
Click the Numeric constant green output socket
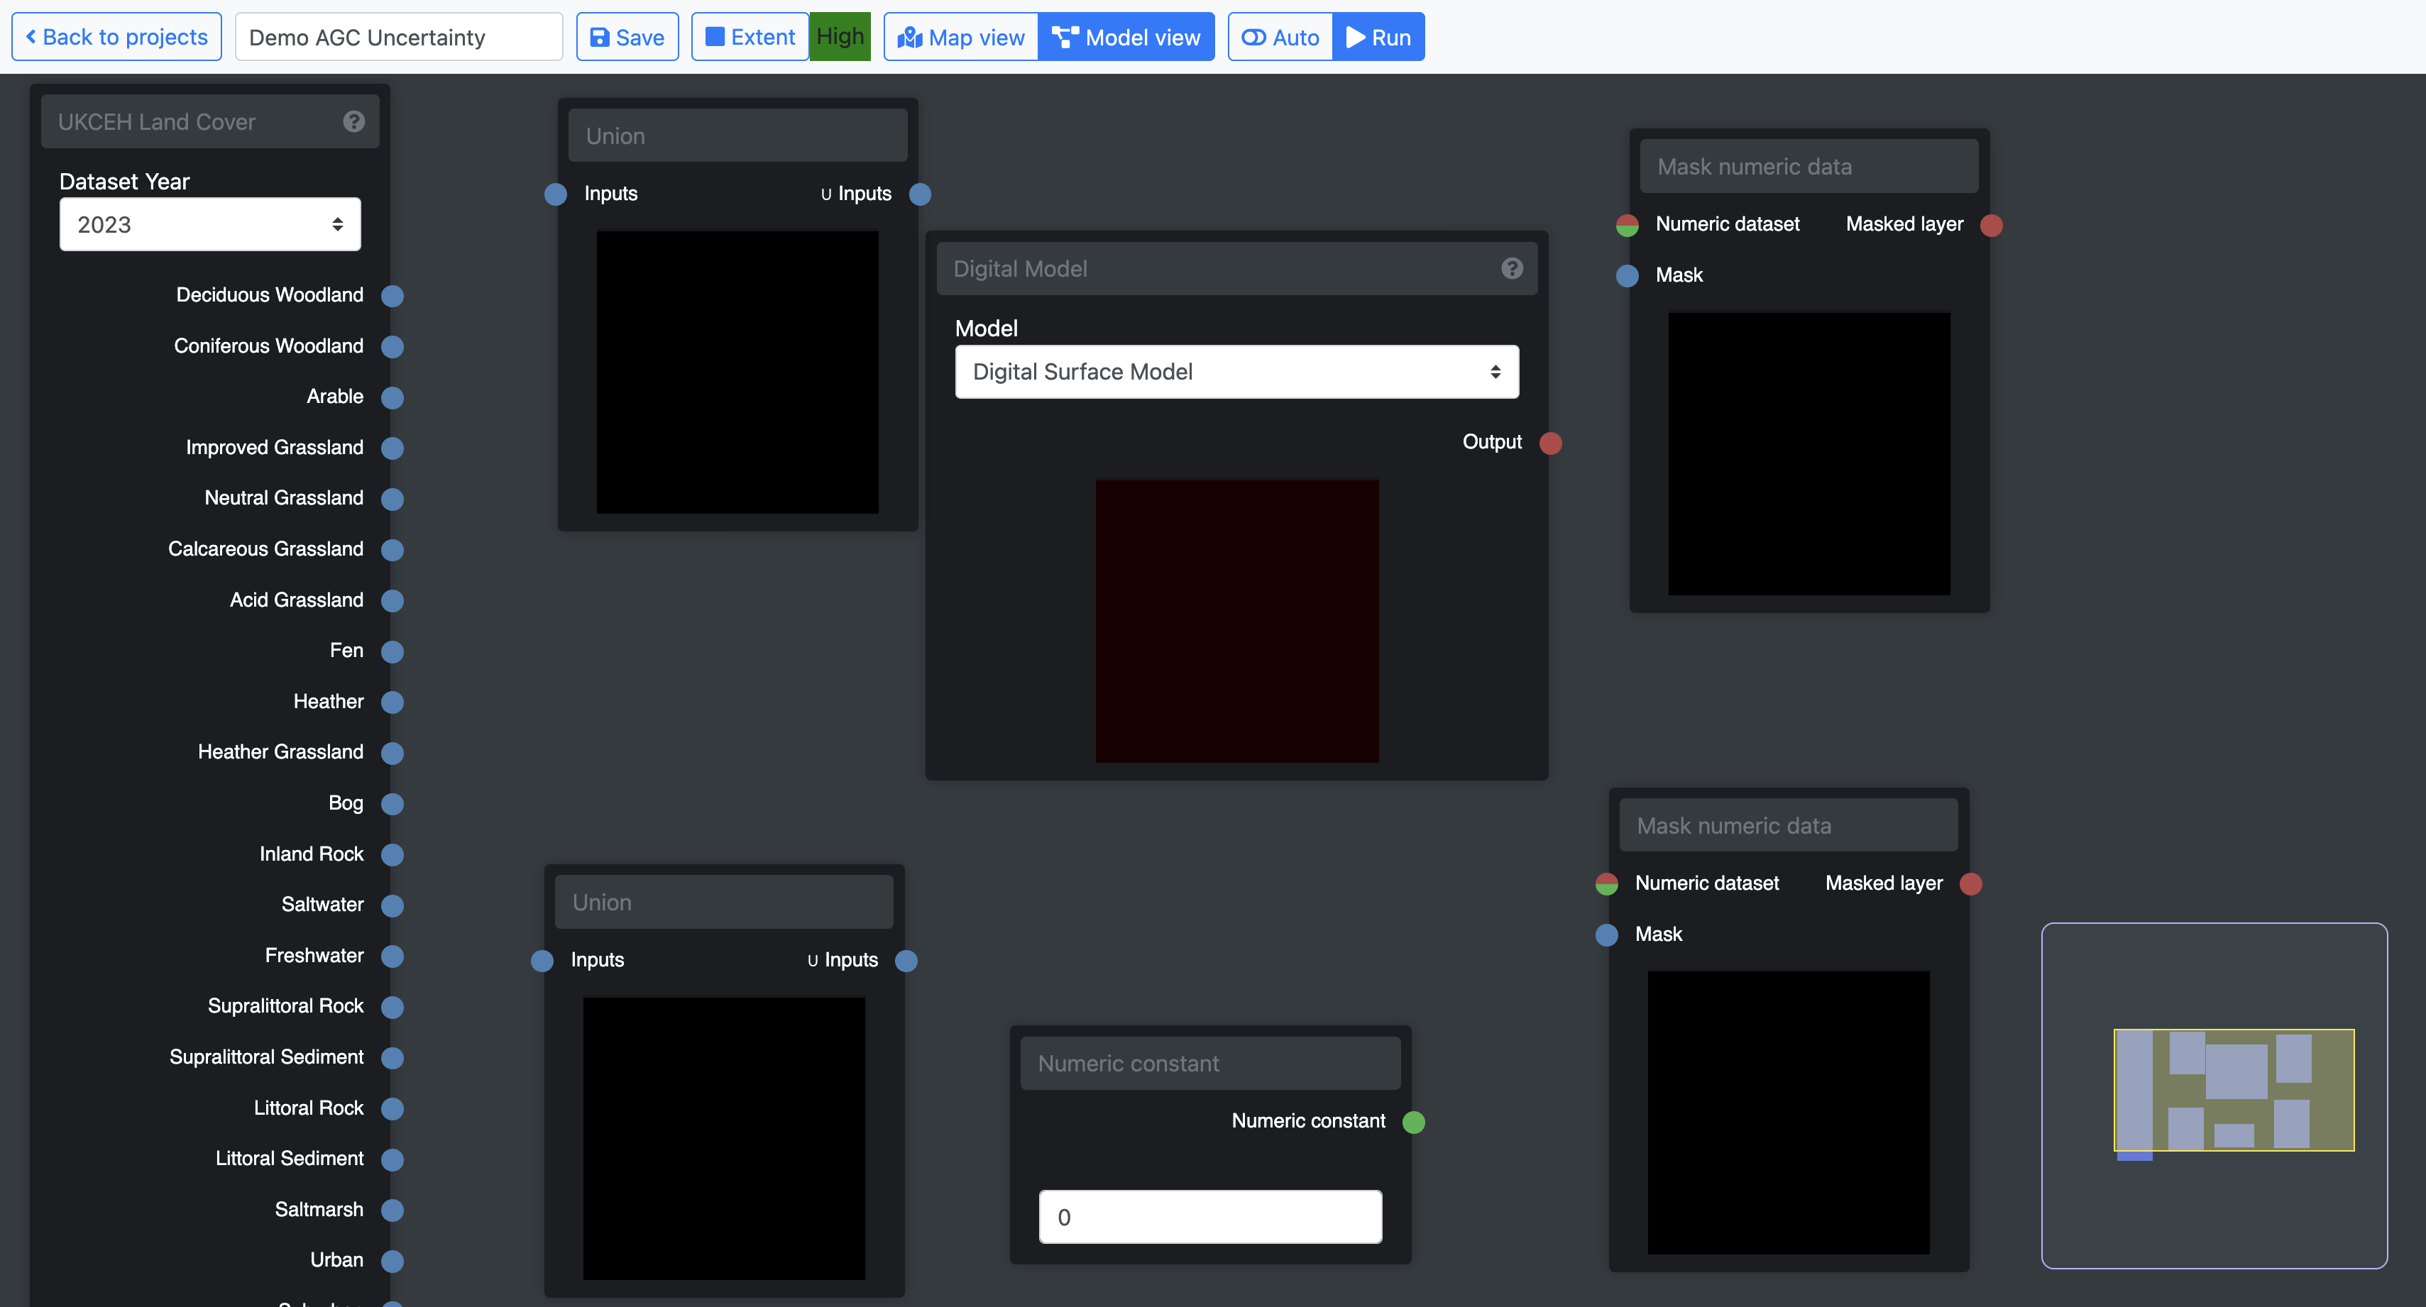(x=1412, y=1122)
